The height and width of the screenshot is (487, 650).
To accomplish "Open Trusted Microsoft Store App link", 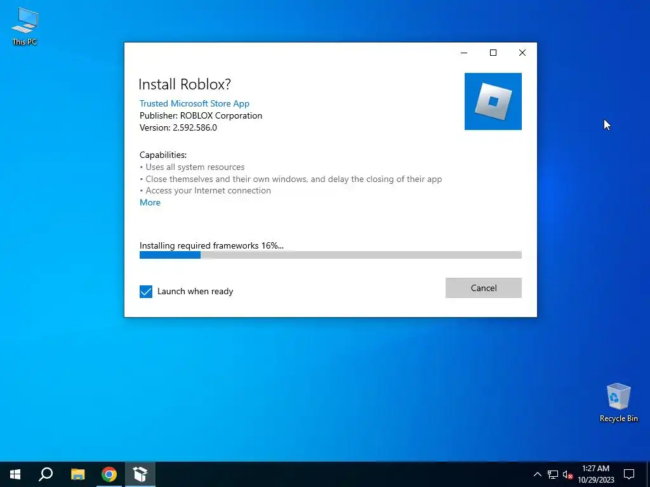I will 194,103.
